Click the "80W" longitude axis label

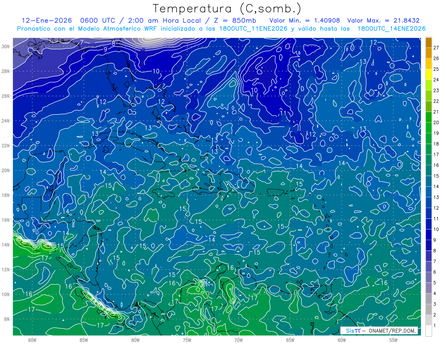(x=135, y=340)
